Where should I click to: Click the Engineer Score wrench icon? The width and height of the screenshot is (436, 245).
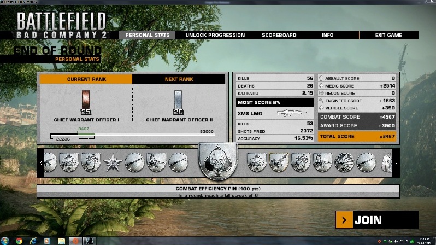coord(321,101)
